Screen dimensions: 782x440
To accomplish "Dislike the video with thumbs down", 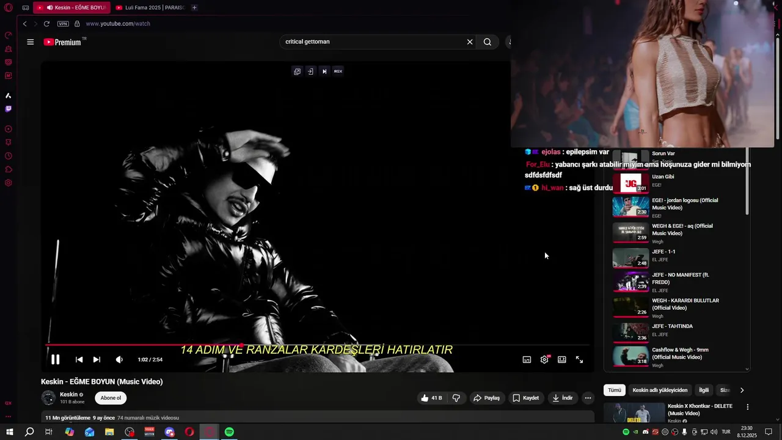I will [456, 398].
